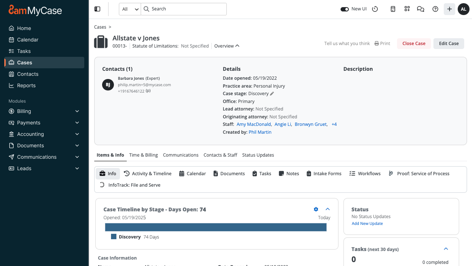
Task: Open the chat messages icon
Action: (421, 9)
